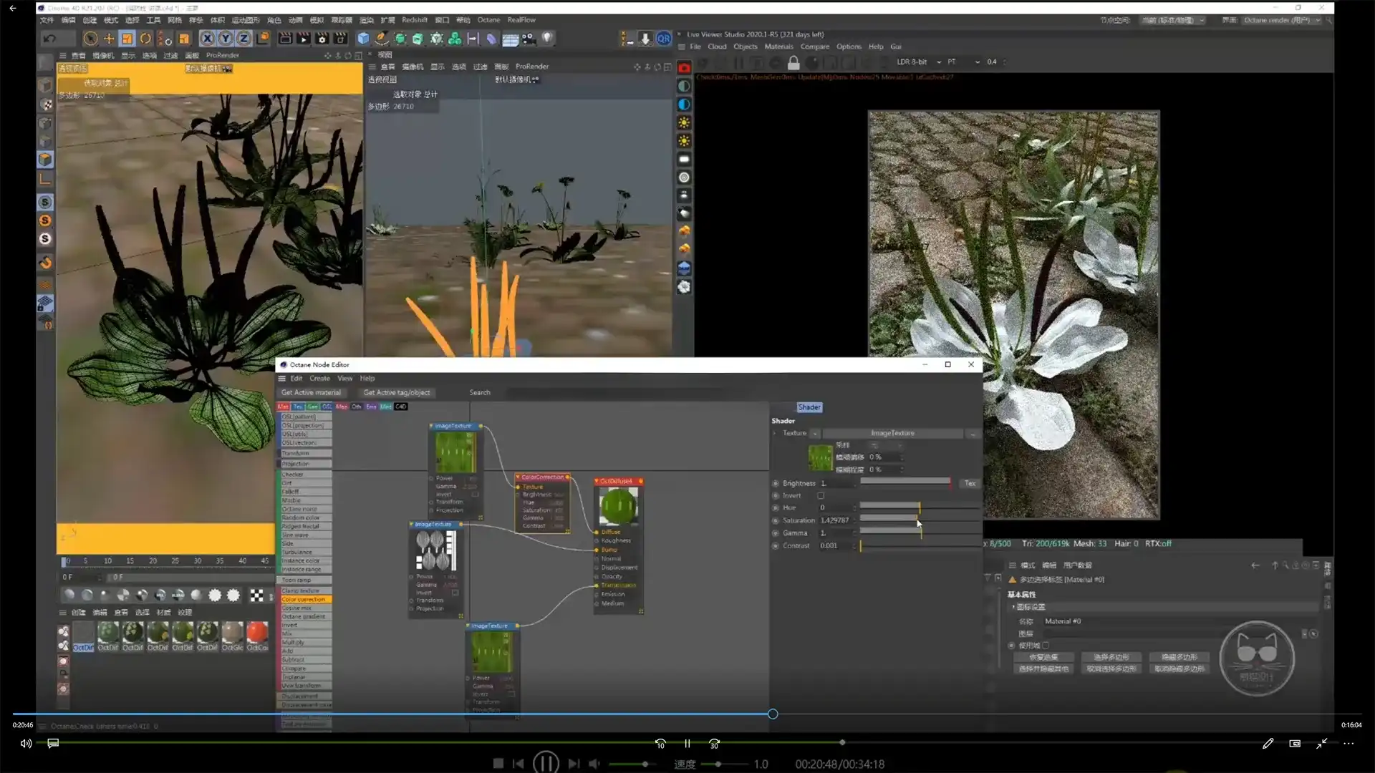Toggle the X axis lock icon
Image resolution: width=1375 pixels, height=773 pixels.
[x=207, y=39]
